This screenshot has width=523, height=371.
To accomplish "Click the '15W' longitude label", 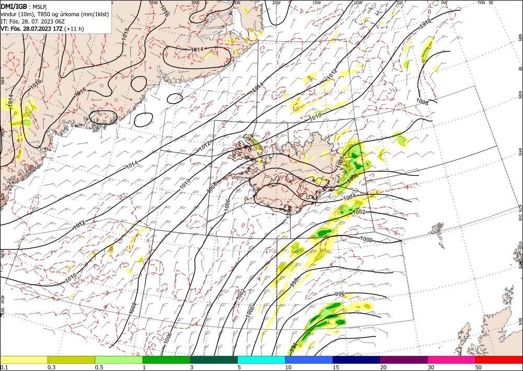I will point(317,3).
